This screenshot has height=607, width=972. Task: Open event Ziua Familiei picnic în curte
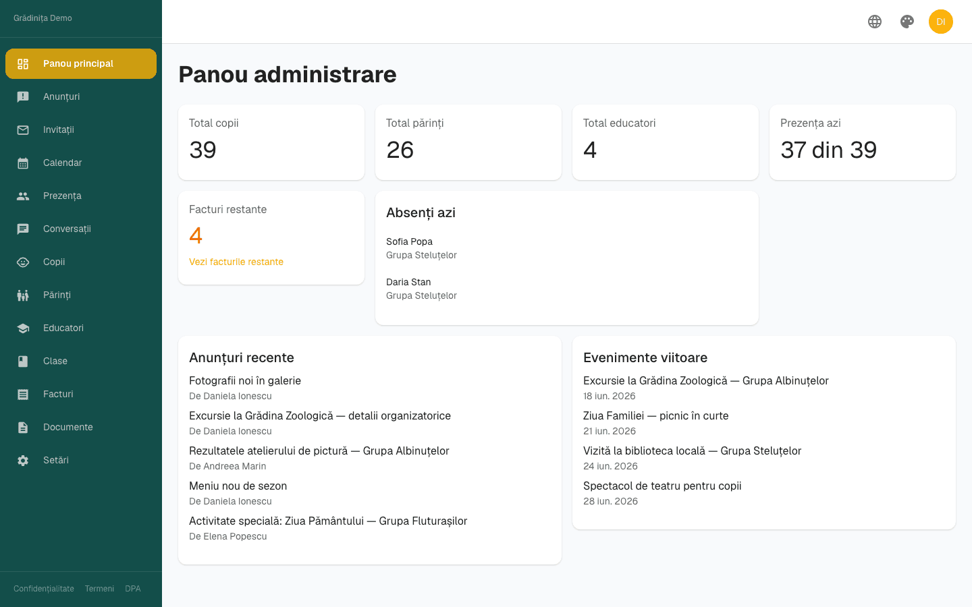click(656, 415)
